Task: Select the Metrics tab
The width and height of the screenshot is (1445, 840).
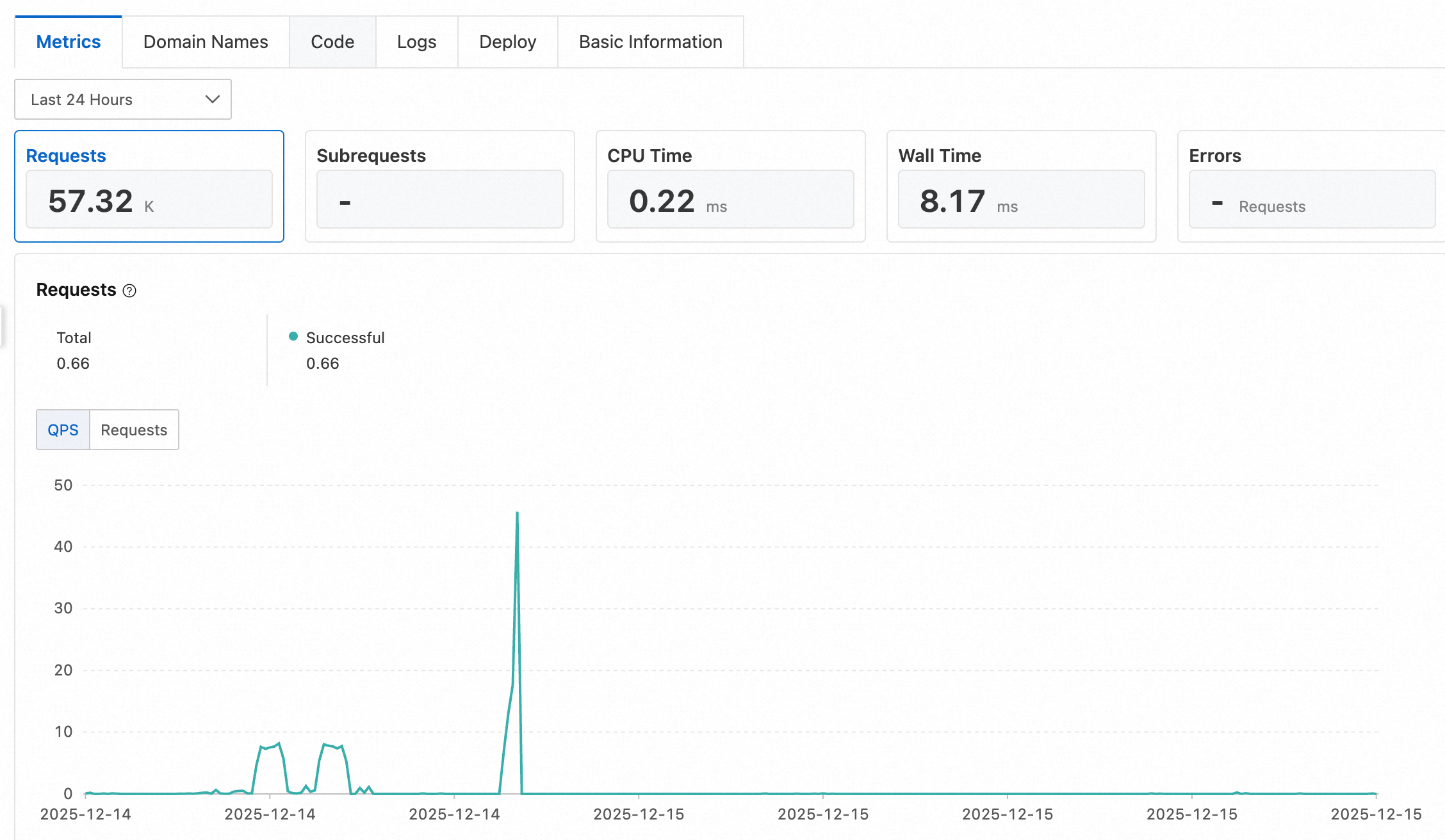Action: coord(69,42)
